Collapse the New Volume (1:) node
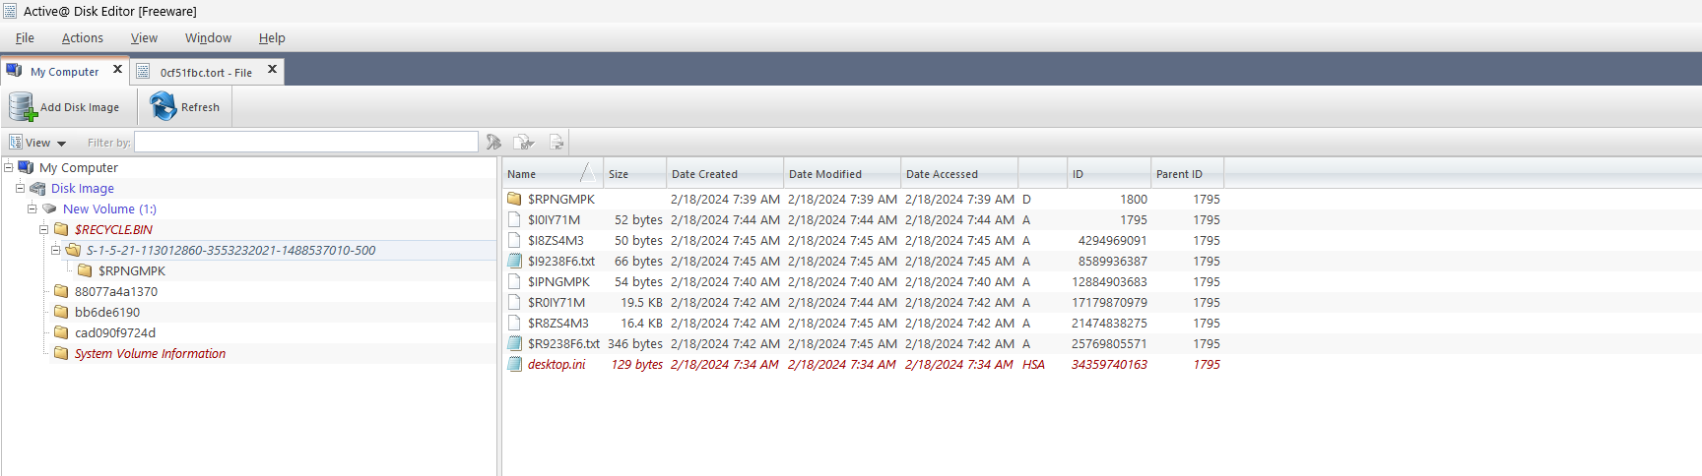This screenshot has height=476, width=1702. [x=32, y=208]
